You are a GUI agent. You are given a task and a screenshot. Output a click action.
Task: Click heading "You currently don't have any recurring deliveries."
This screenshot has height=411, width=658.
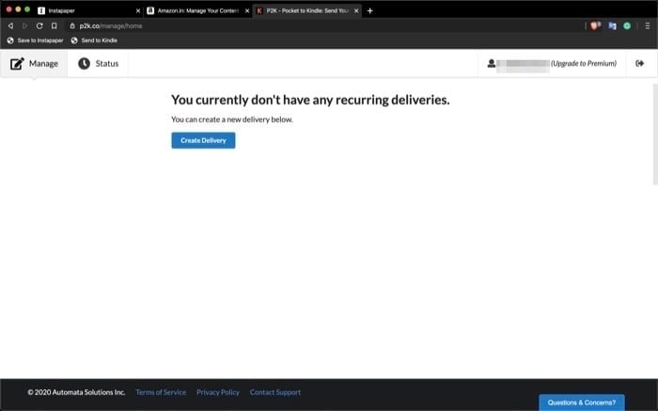tap(310, 100)
